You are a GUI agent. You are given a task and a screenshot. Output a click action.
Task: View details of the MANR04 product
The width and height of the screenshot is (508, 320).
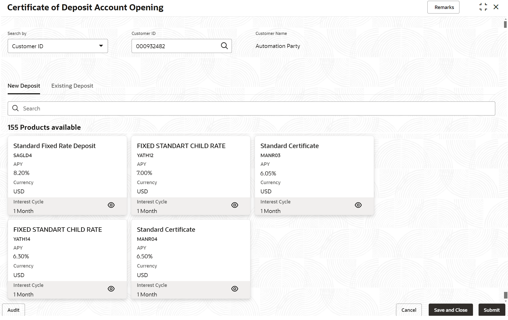click(235, 289)
